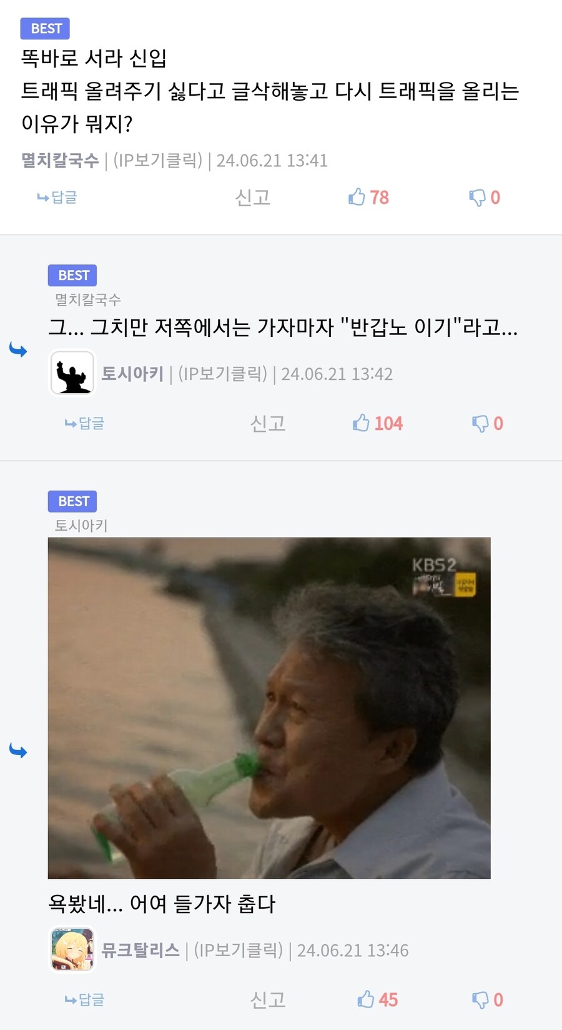
Task: Click 토시아키's silhouette profile avatar
Action: [72, 373]
